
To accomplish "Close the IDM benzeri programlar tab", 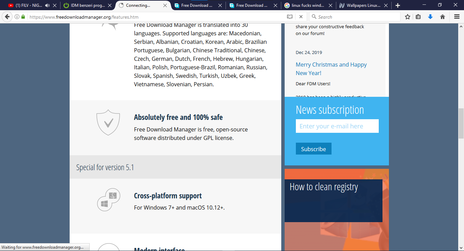I will click(109, 5).
